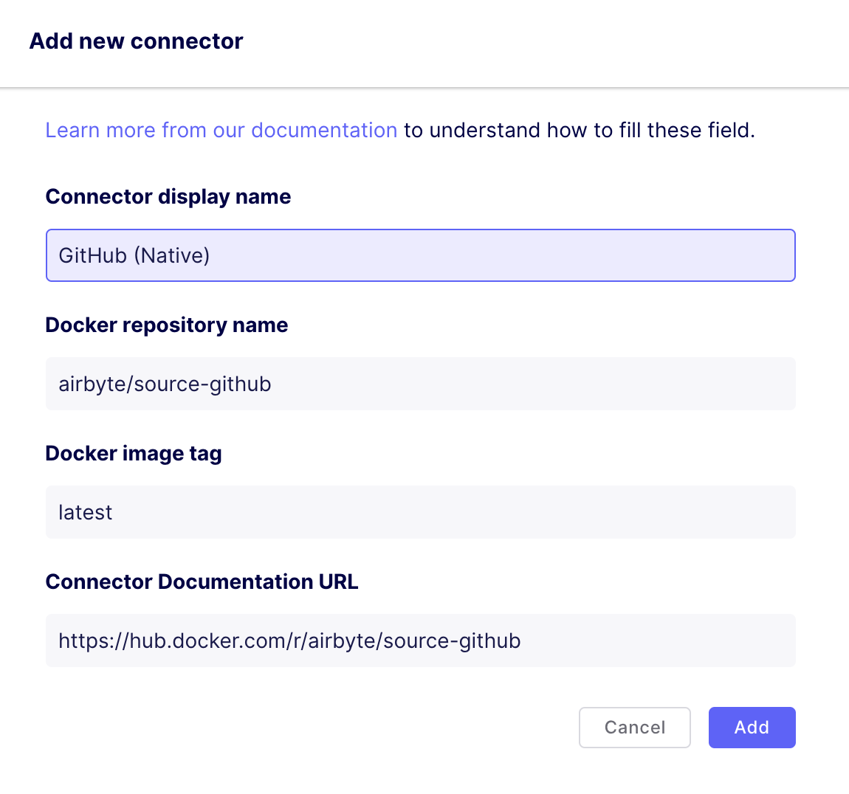Click the Connector Documentation URL field
Viewport: 849px width, 794px height.
pyautogui.click(x=420, y=641)
